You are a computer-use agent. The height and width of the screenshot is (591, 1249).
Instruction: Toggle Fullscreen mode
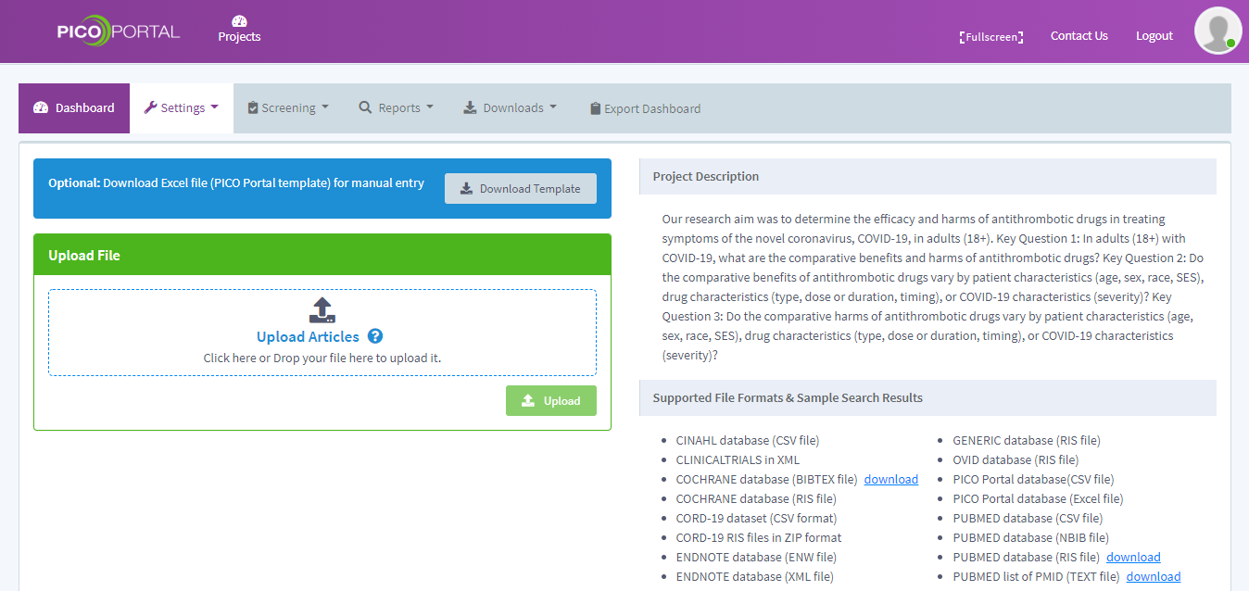pyautogui.click(x=991, y=37)
